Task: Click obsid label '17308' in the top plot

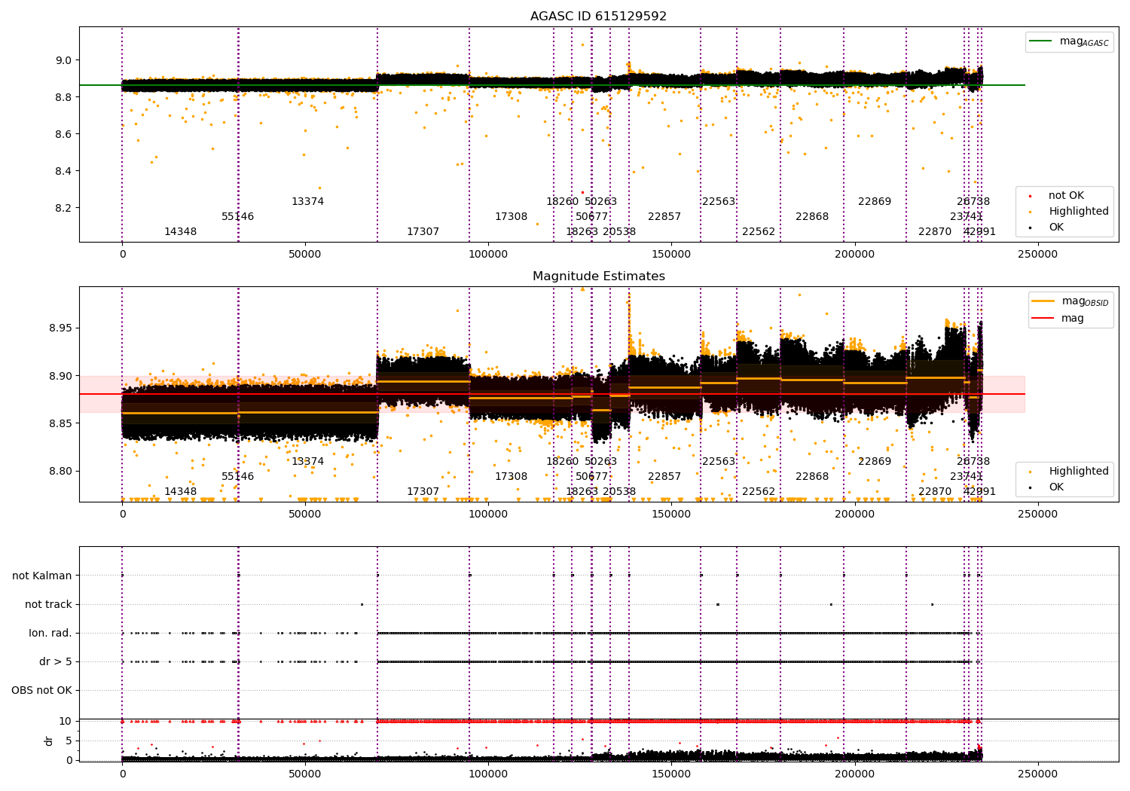Action: click(x=512, y=217)
